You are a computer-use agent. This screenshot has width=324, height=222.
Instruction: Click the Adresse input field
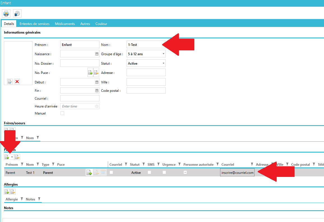coord(146,73)
